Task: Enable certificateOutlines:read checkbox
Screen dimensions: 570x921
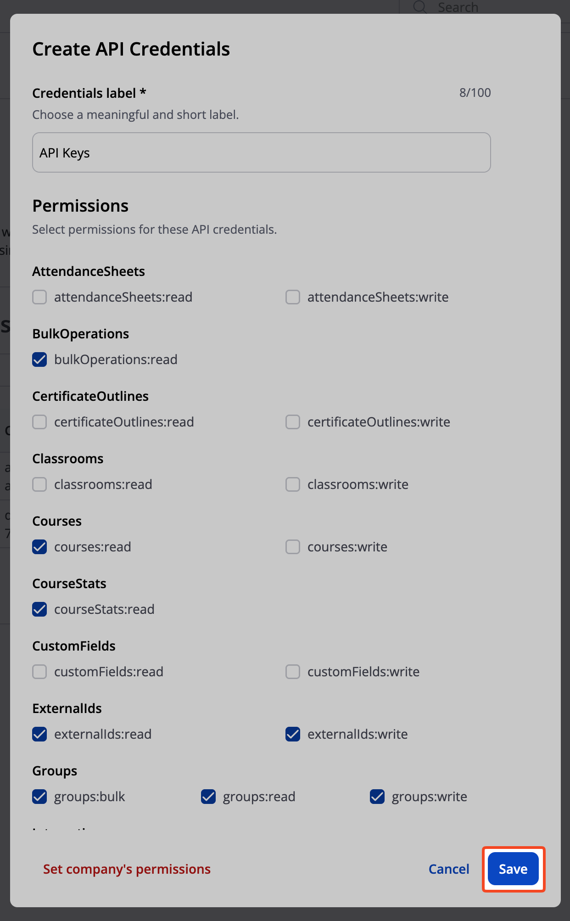Action: point(39,422)
